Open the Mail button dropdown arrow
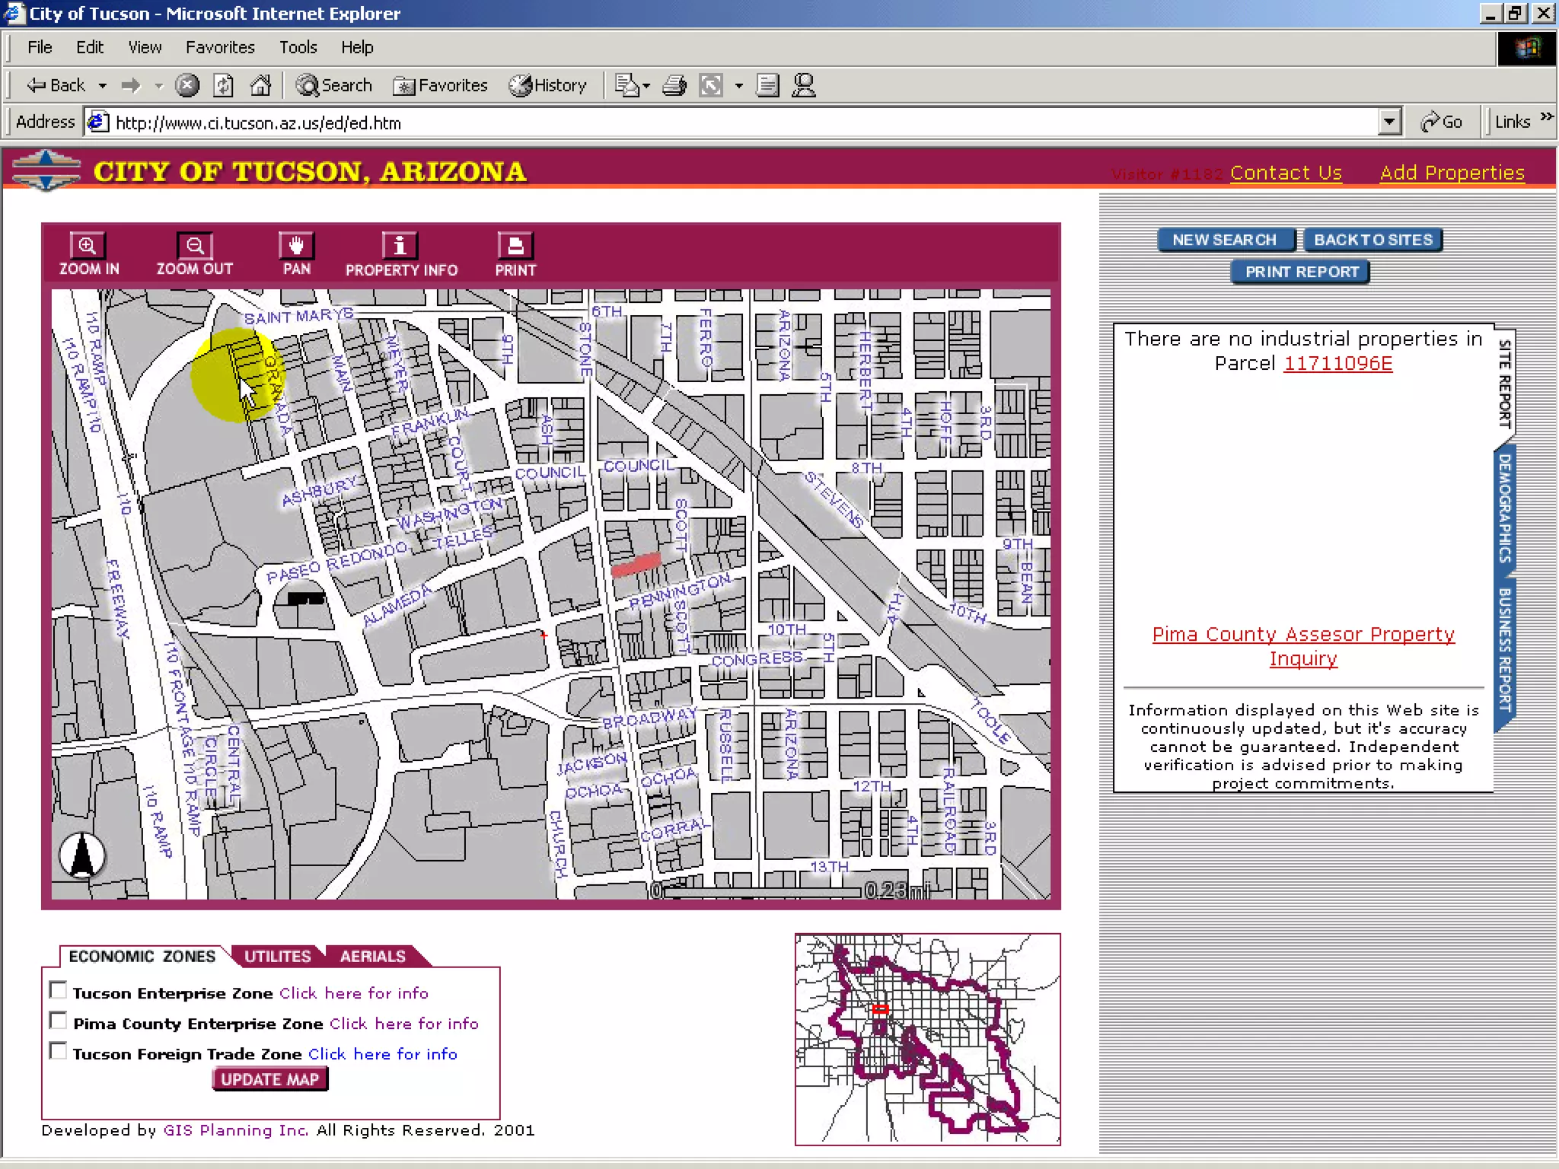Image resolution: width=1559 pixels, height=1169 pixels. tap(647, 86)
